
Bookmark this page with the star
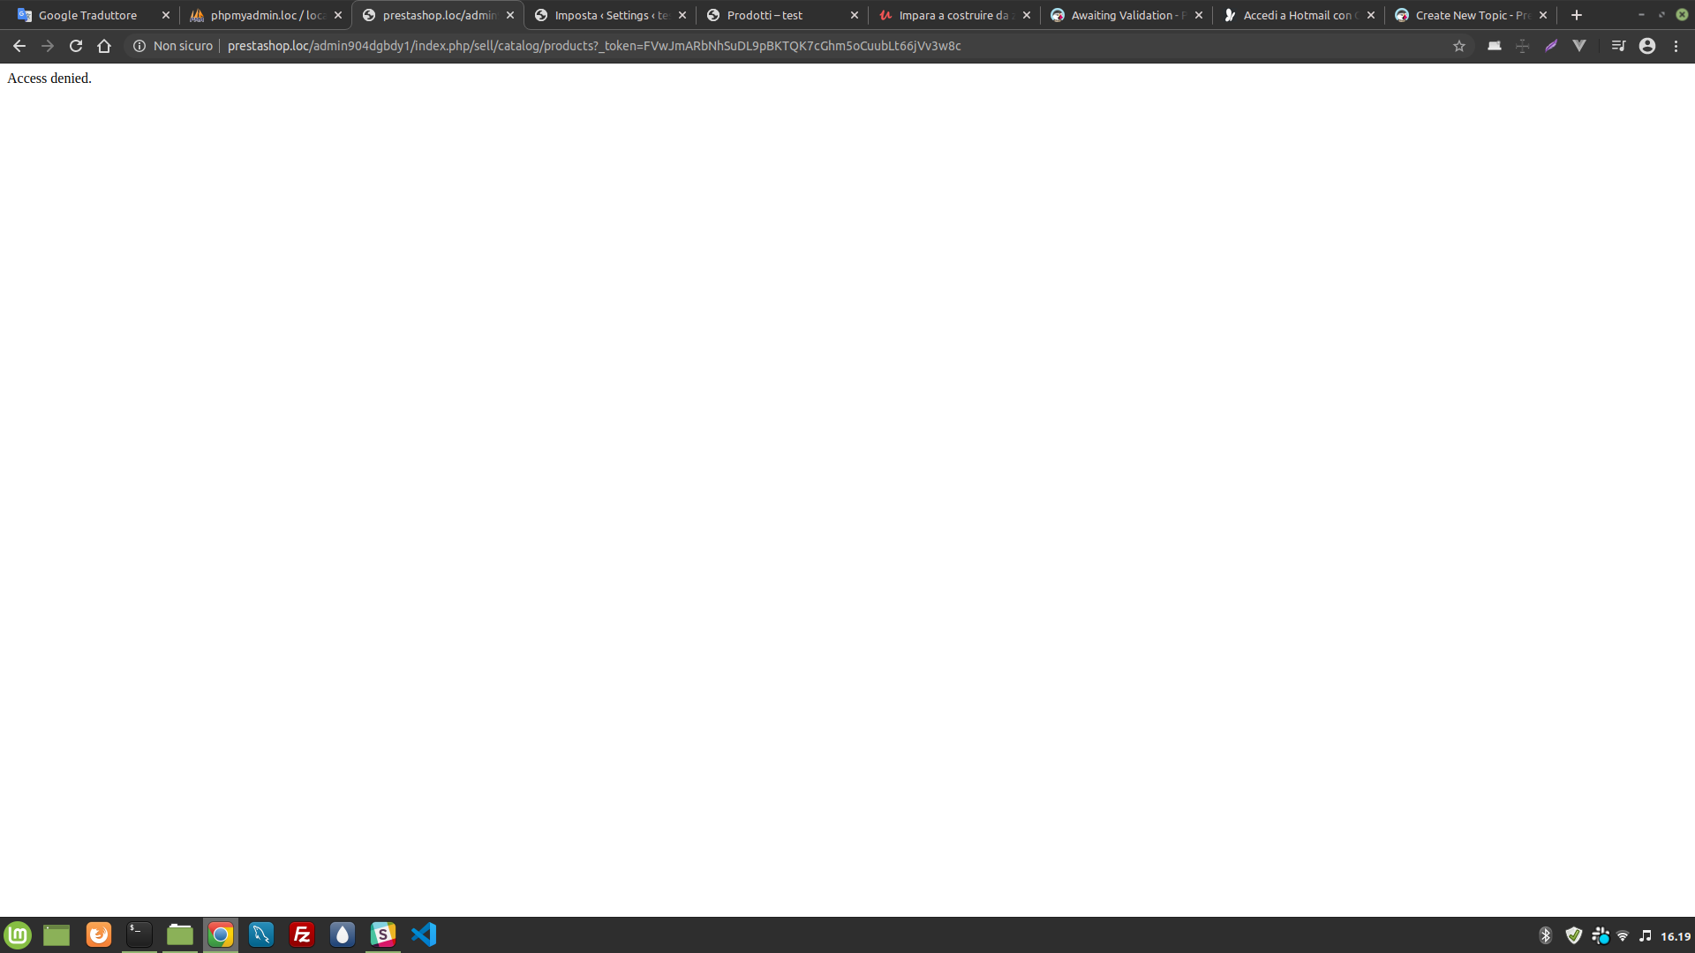coord(1459,46)
